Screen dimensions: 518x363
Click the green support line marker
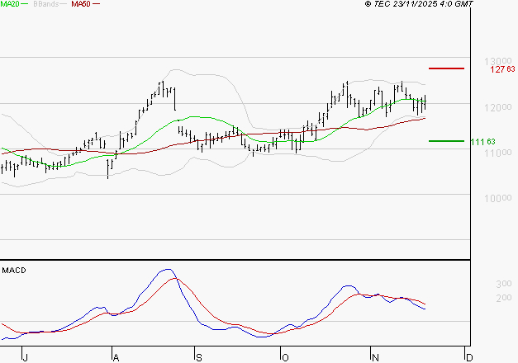pyautogui.click(x=446, y=141)
